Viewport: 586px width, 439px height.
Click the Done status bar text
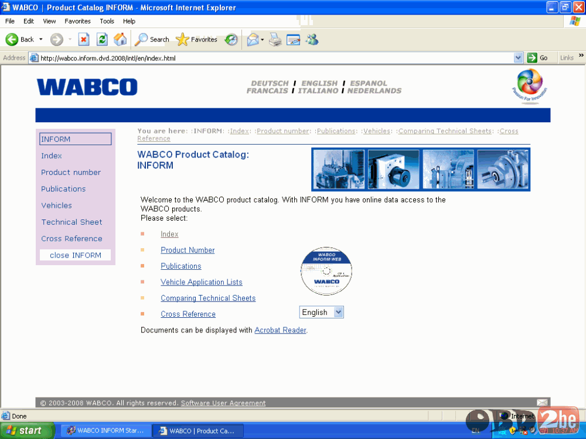[19, 416]
